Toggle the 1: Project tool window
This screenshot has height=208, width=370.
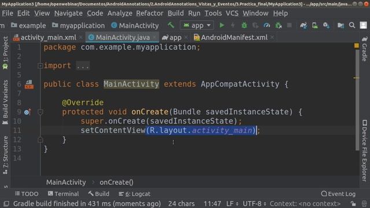[5, 53]
